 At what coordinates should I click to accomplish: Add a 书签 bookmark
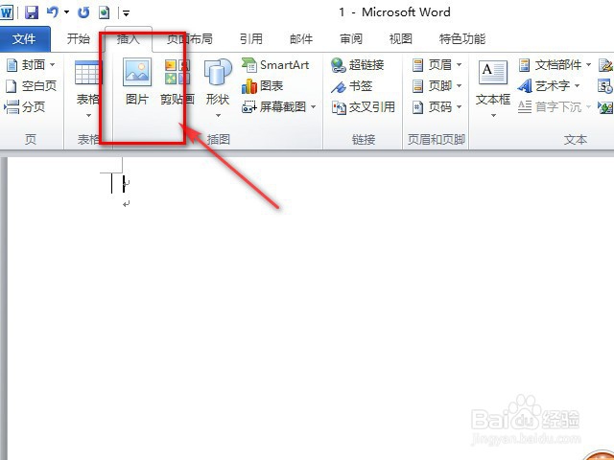pyautogui.click(x=351, y=86)
